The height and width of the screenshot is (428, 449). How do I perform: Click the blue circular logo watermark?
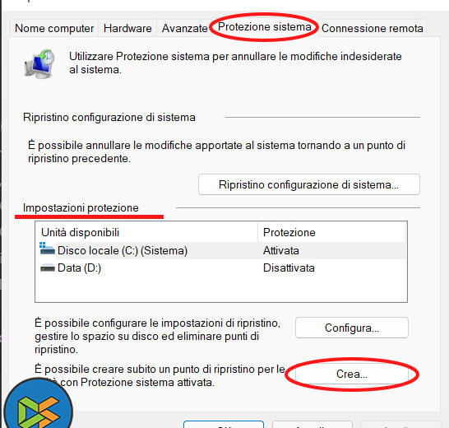pos(38,404)
